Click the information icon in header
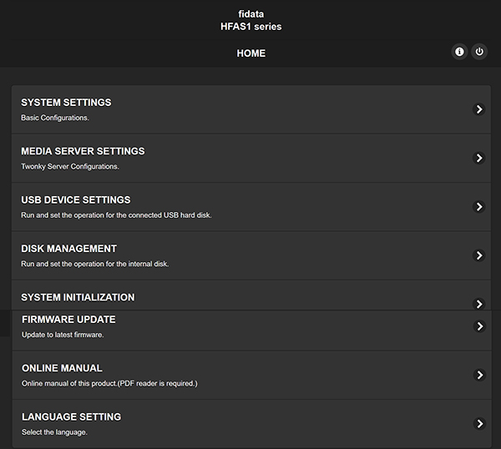Image resolution: width=501 pixels, height=449 pixels. 459,52
